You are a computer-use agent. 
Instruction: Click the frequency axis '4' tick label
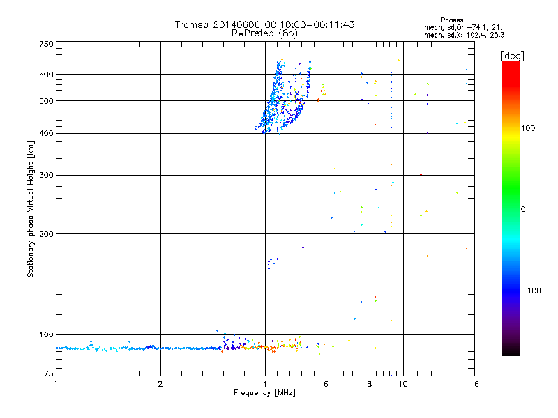pyautogui.click(x=265, y=384)
